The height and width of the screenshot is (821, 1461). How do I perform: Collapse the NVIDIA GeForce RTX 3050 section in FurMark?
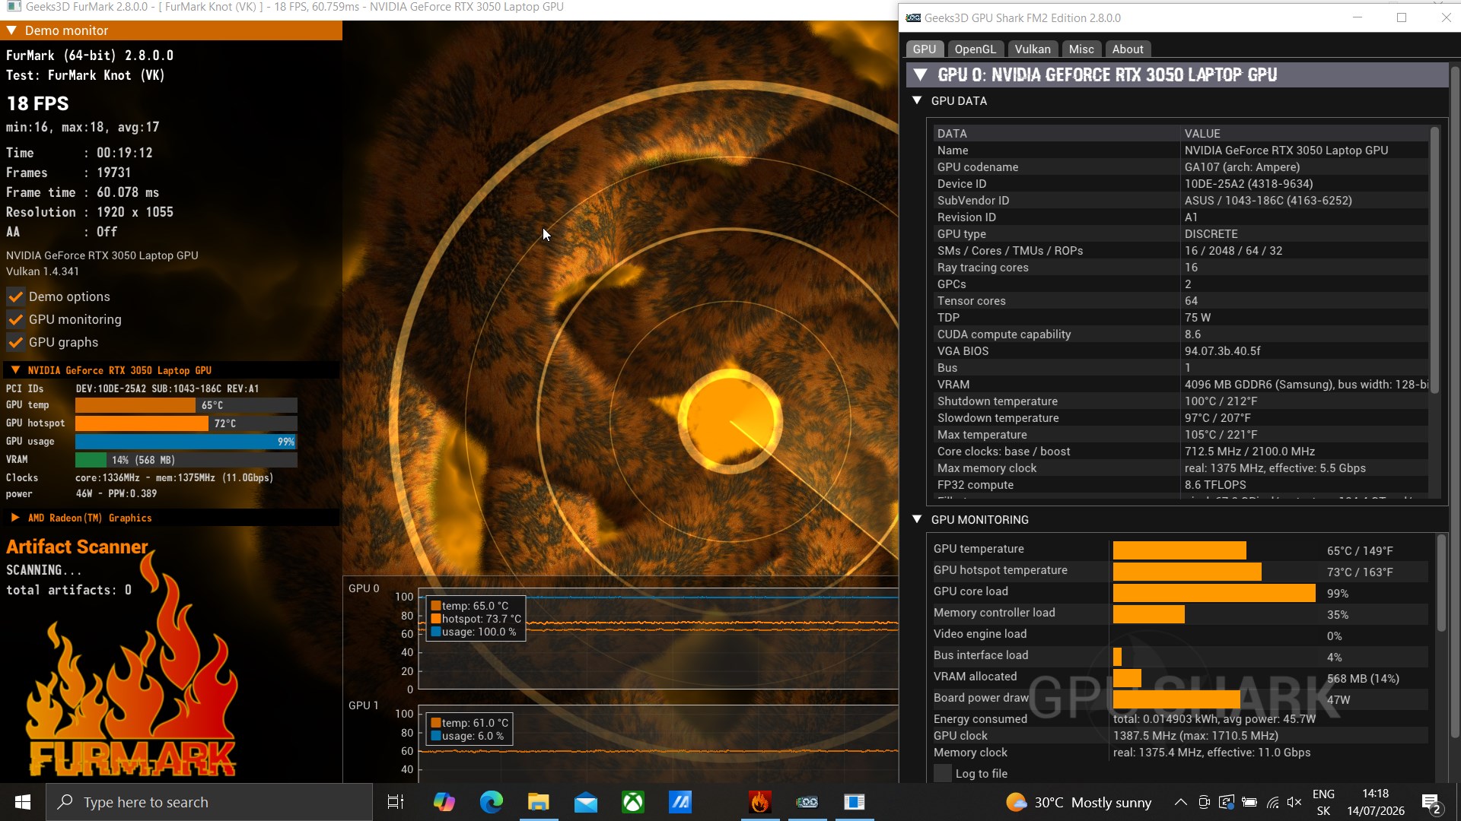(15, 370)
